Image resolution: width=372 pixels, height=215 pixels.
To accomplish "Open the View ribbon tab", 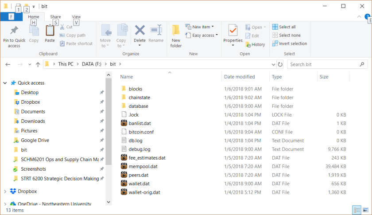I will 76,17.
